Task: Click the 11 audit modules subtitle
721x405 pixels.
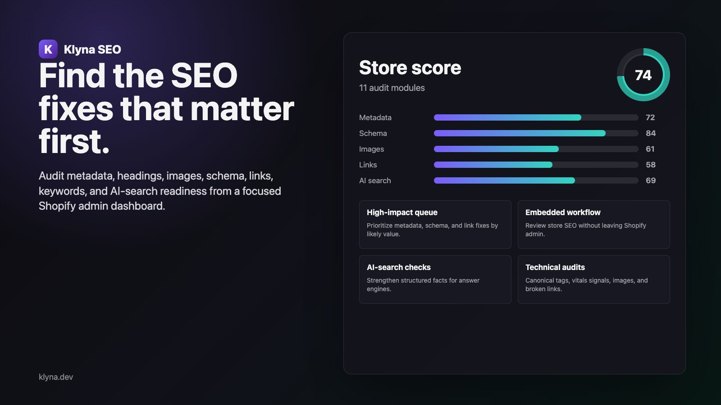Action: 392,88
